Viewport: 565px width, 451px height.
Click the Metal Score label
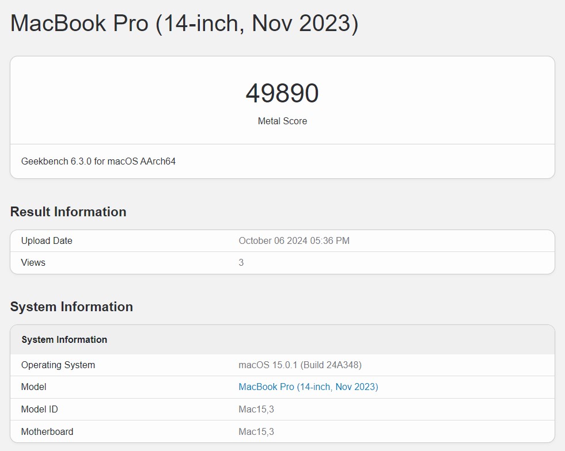(282, 121)
